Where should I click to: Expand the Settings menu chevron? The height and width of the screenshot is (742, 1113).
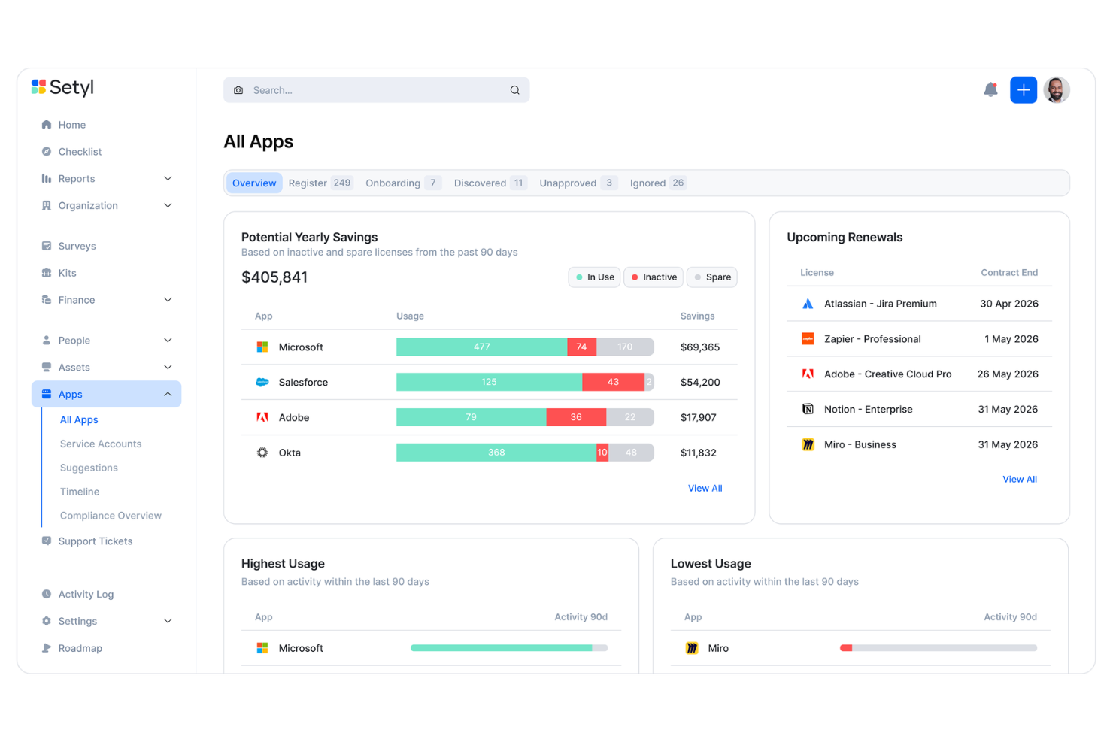[x=168, y=622]
